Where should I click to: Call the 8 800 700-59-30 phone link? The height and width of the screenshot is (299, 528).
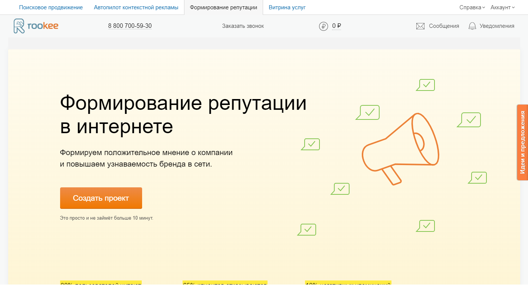(130, 26)
